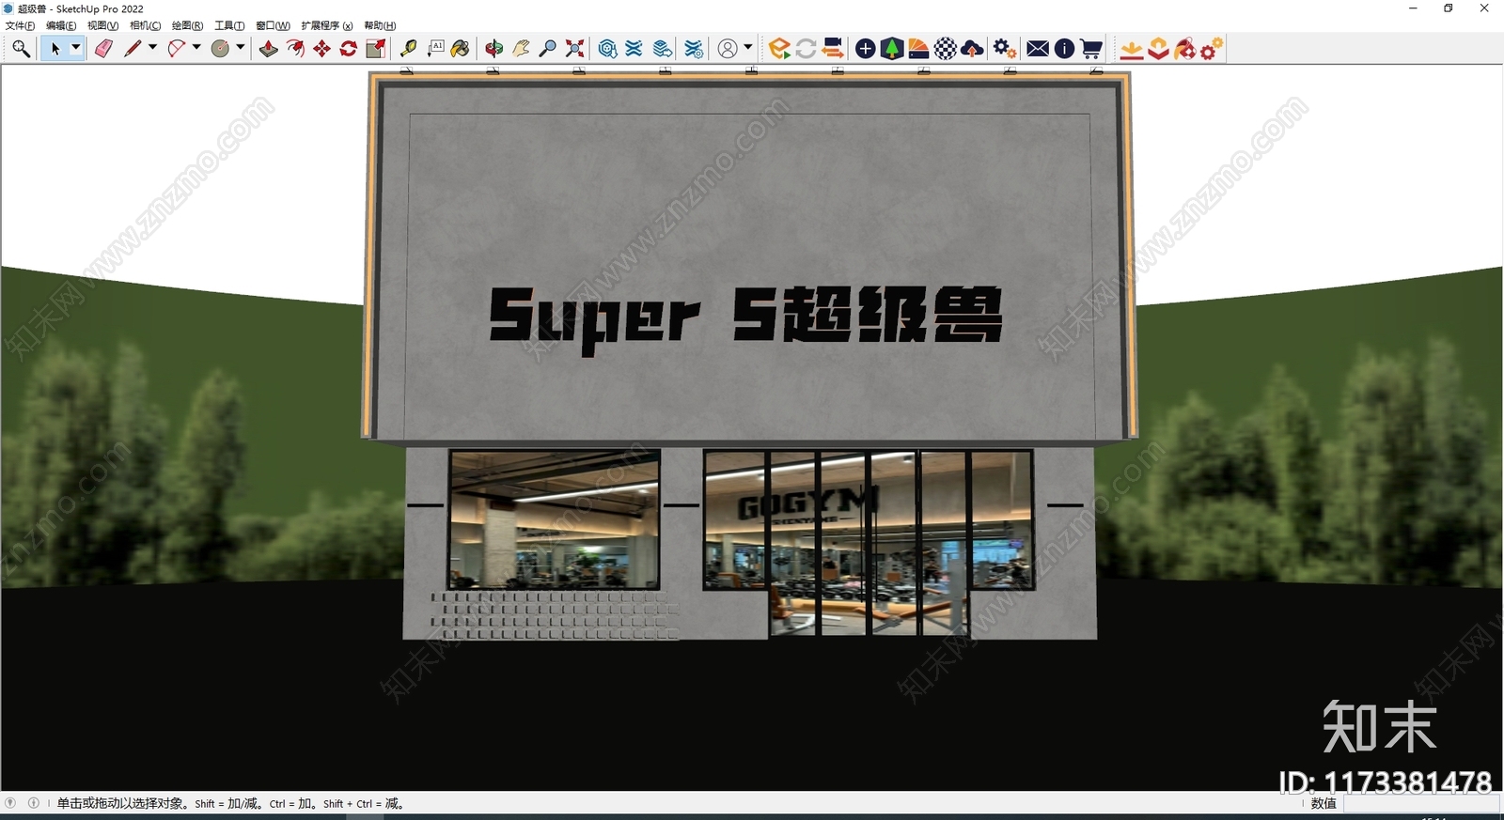1504x820 pixels.
Task: Open the 相机(C) menu
Action: coord(145,25)
